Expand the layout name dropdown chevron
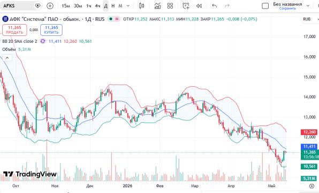This screenshot has height=193, width=319. [308, 6]
